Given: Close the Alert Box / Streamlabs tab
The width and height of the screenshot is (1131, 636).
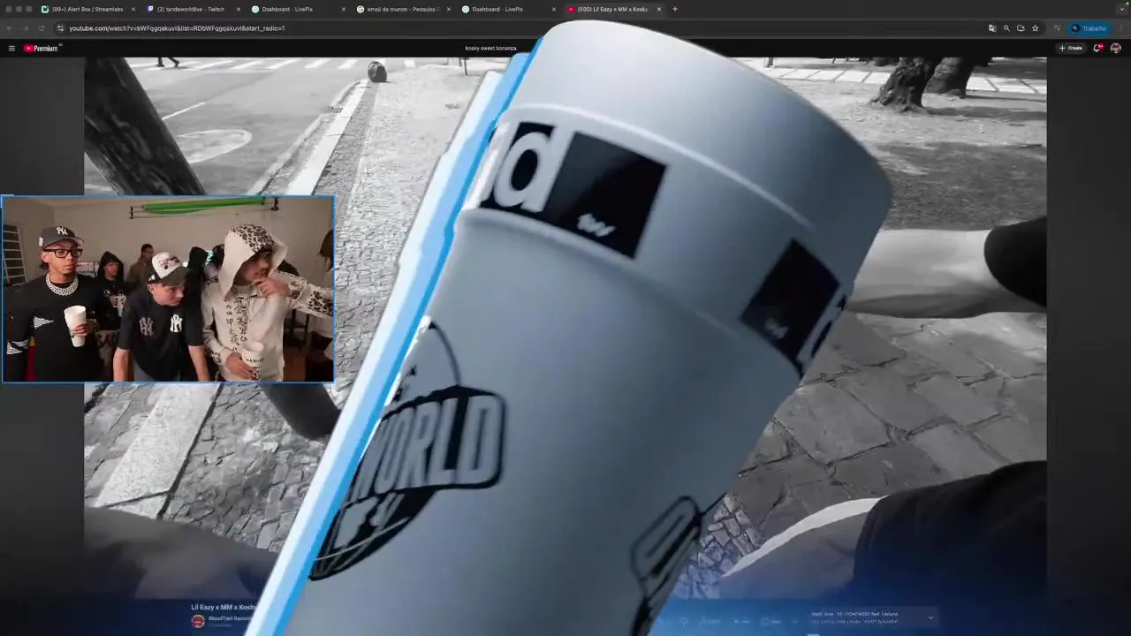Looking at the screenshot, I should point(133,9).
